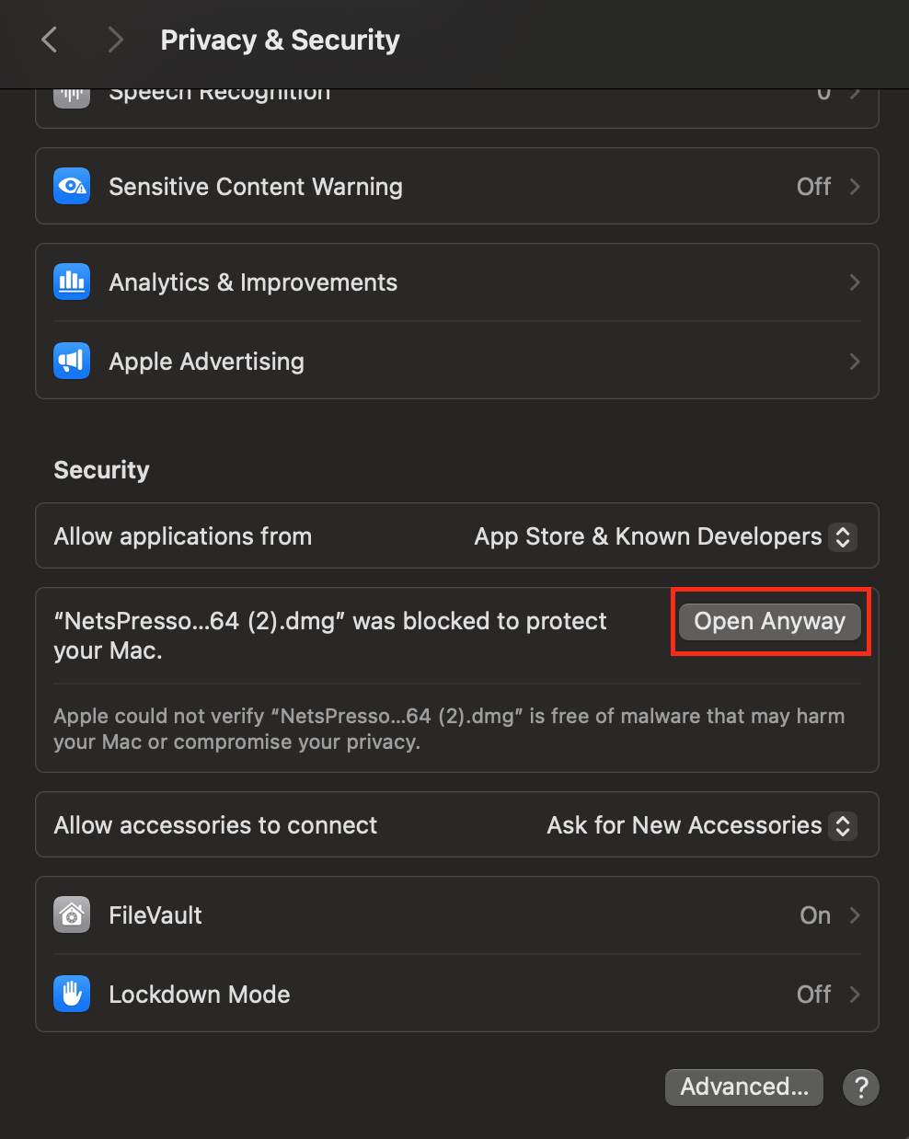Open Lockdown Mode settings row
The image size is (909, 1139).
[x=457, y=994]
